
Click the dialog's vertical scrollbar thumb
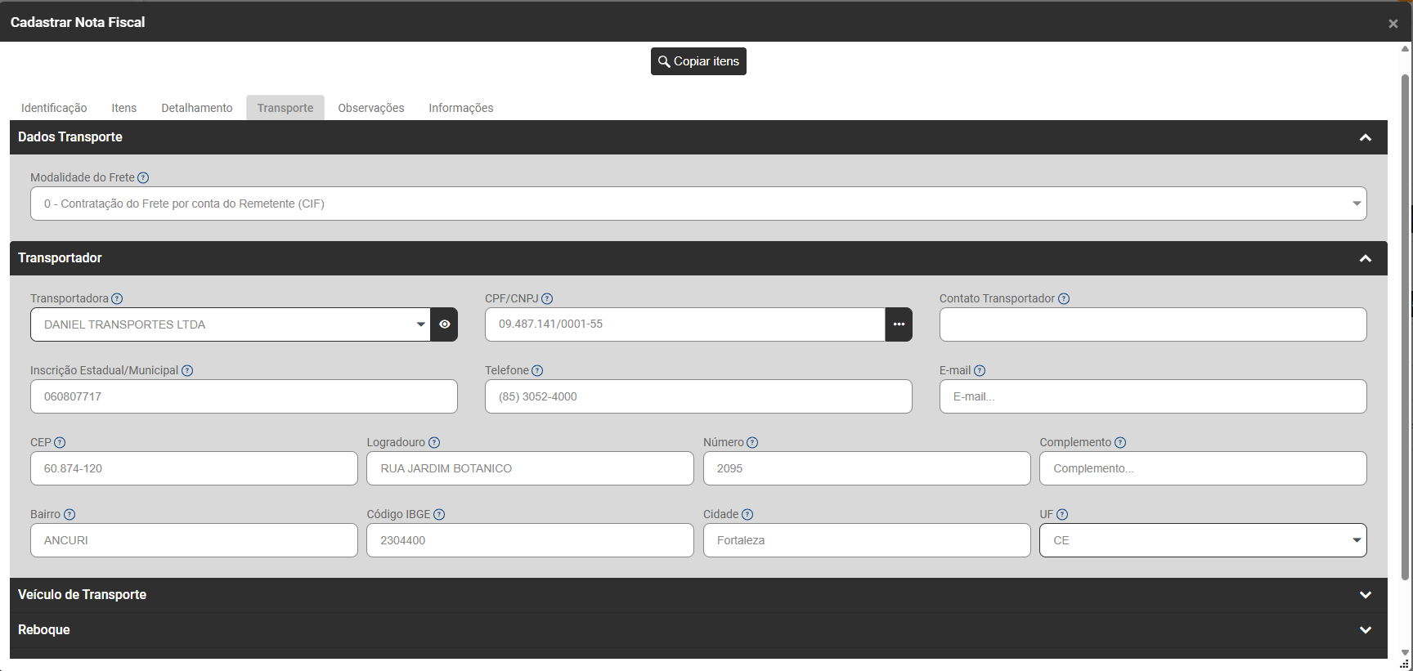pos(1405,327)
